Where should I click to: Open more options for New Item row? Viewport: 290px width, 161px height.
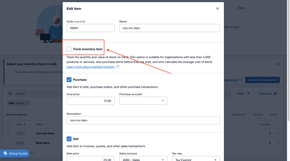tap(278, 143)
